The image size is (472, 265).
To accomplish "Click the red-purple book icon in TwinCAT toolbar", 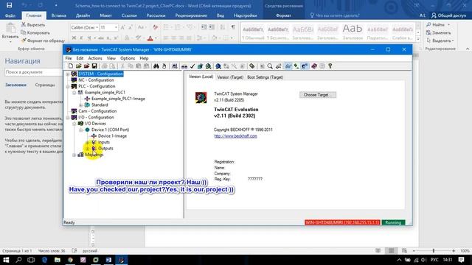I will click(x=314, y=66).
